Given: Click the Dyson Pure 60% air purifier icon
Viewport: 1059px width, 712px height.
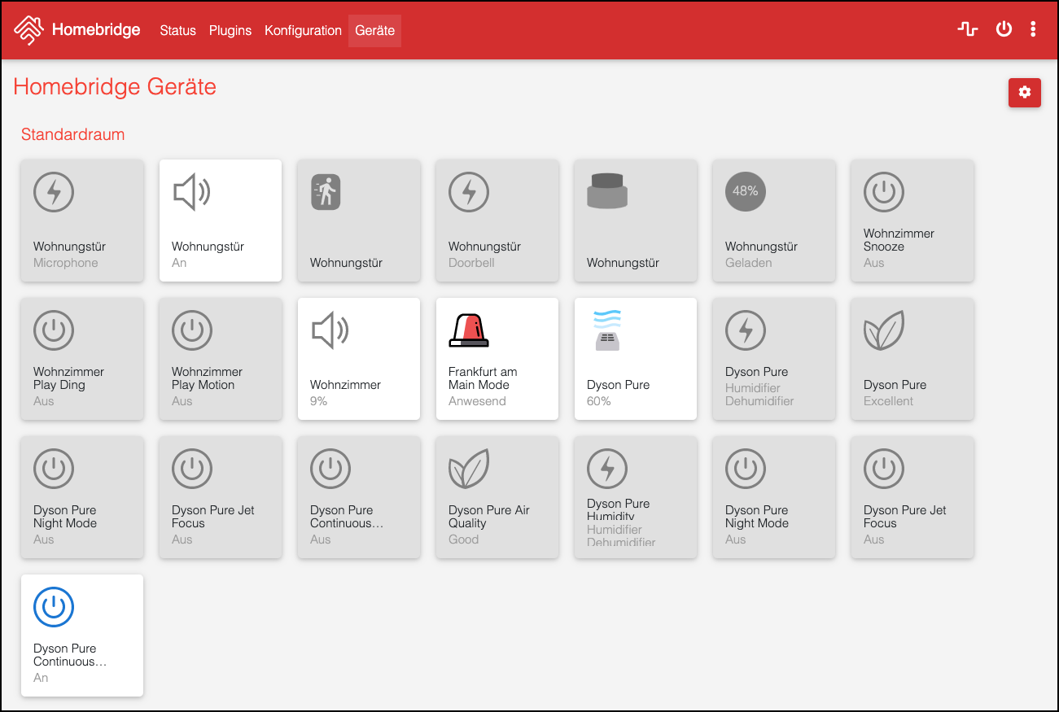Looking at the screenshot, I should 607,330.
